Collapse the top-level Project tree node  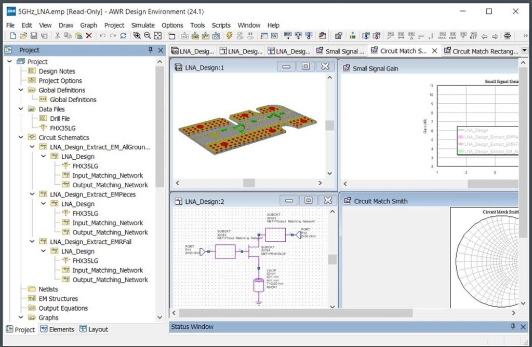click(9, 61)
